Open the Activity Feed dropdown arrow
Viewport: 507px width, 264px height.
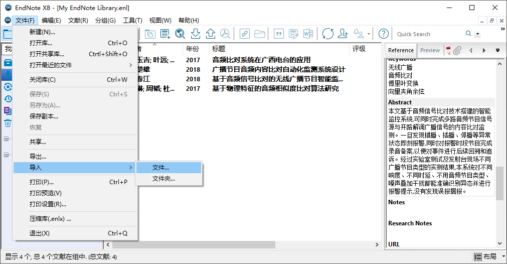pos(369,34)
